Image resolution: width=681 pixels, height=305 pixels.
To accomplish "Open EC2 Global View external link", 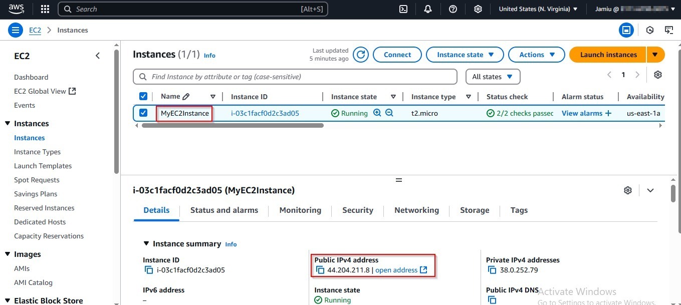I will [45, 91].
